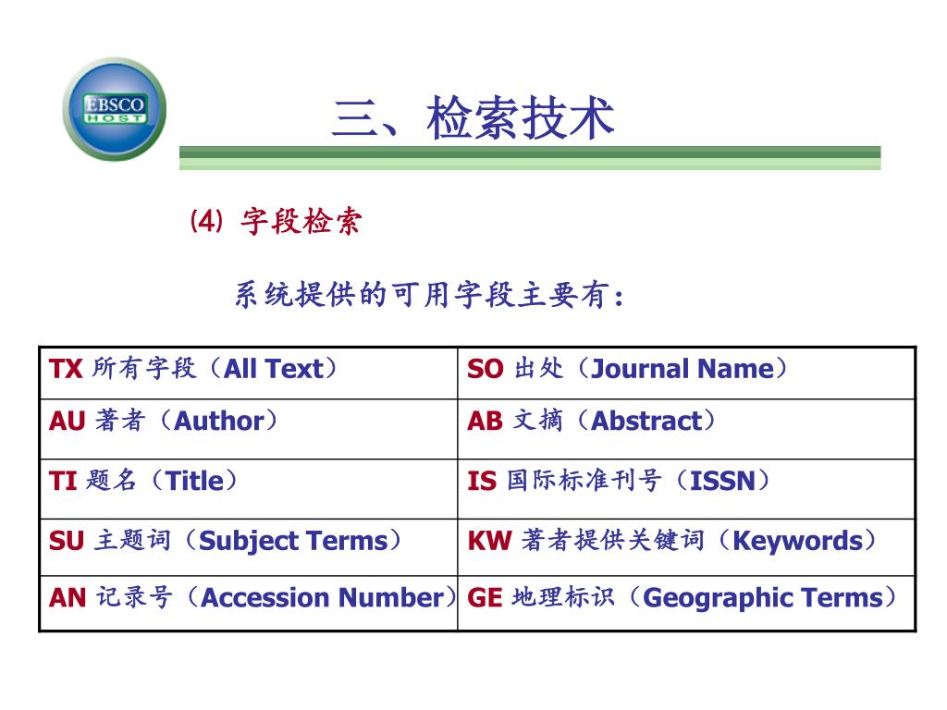Click the GE 地理标识 (Geographic Terms) cell
This screenshot has height=710, width=947.
[687, 603]
